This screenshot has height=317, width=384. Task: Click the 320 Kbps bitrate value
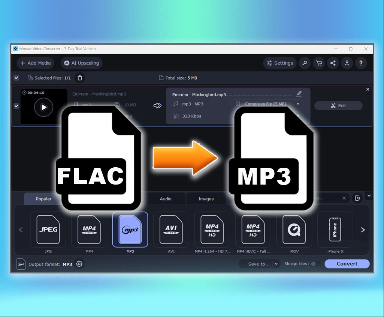[x=191, y=116]
